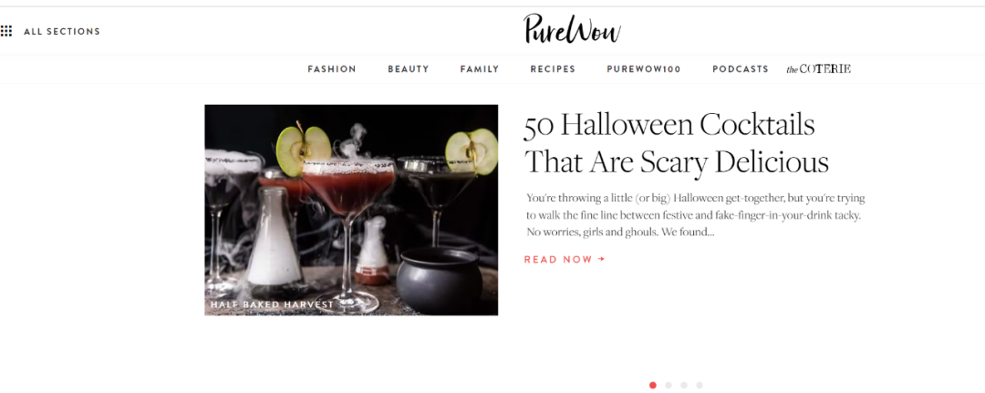Screen dimensions: 985x393
Task: Click the article summary paragraph
Action: point(695,215)
